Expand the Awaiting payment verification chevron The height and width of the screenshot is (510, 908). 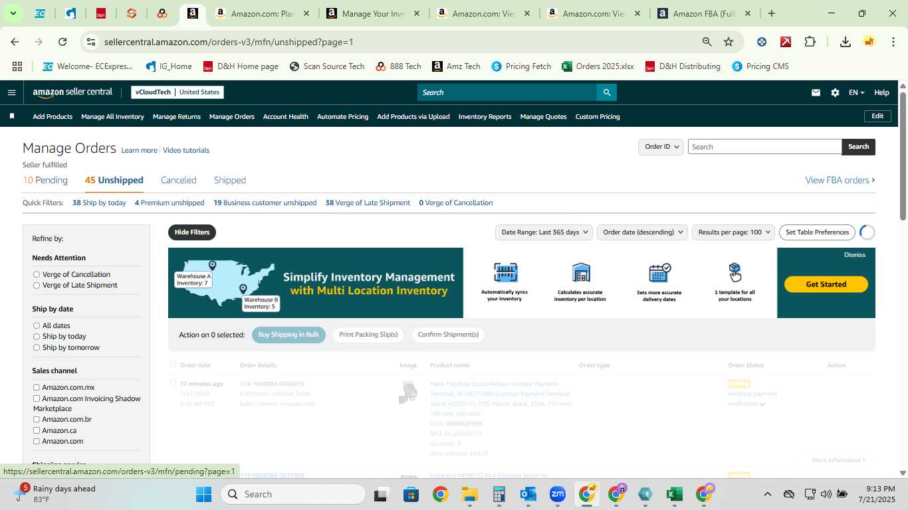tap(762, 404)
